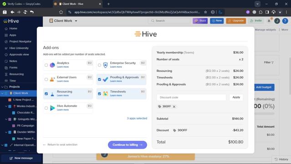
Task: Open Learn more under Enterprise Security
Action: click(x=116, y=67)
